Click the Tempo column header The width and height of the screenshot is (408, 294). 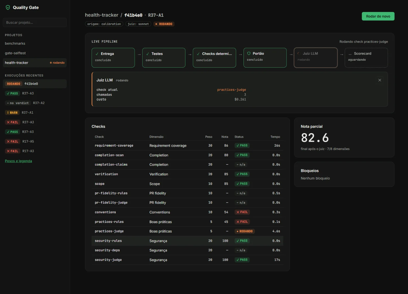275,137
